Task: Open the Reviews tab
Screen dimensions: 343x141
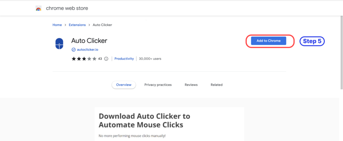Action: [x=191, y=85]
